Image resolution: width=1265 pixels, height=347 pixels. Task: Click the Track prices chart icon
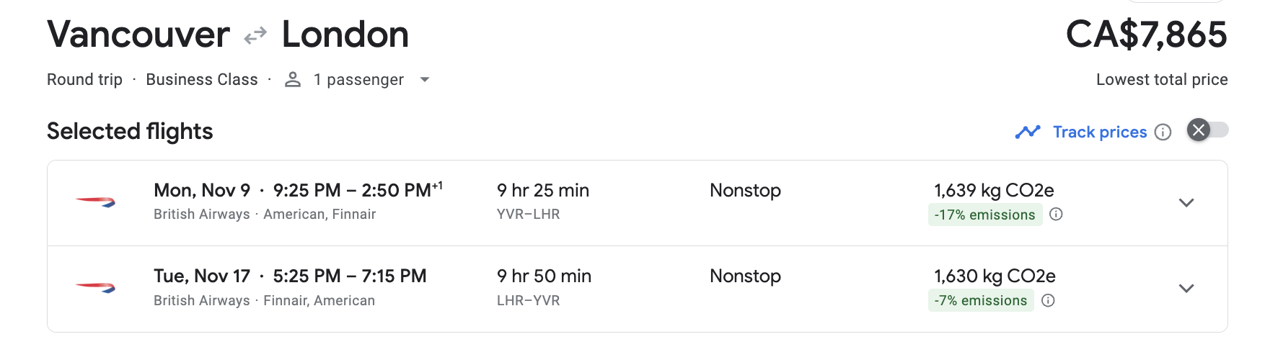[1027, 132]
